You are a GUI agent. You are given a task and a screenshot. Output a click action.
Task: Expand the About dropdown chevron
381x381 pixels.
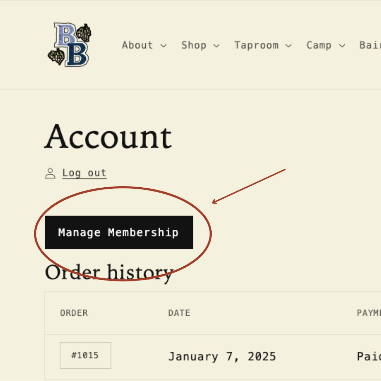click(163, 46)
